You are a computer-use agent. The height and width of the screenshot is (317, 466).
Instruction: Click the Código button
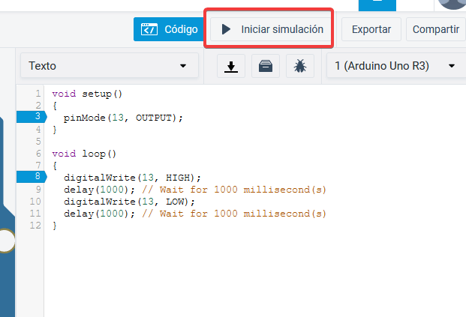coord(169,29)
